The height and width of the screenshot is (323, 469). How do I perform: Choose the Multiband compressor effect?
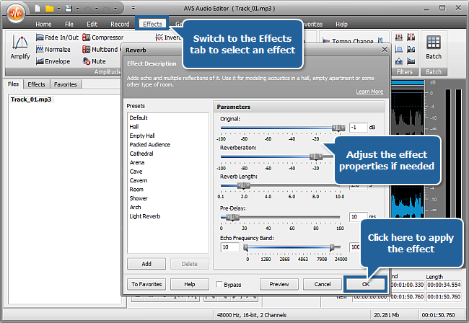(x=100, y=49)
